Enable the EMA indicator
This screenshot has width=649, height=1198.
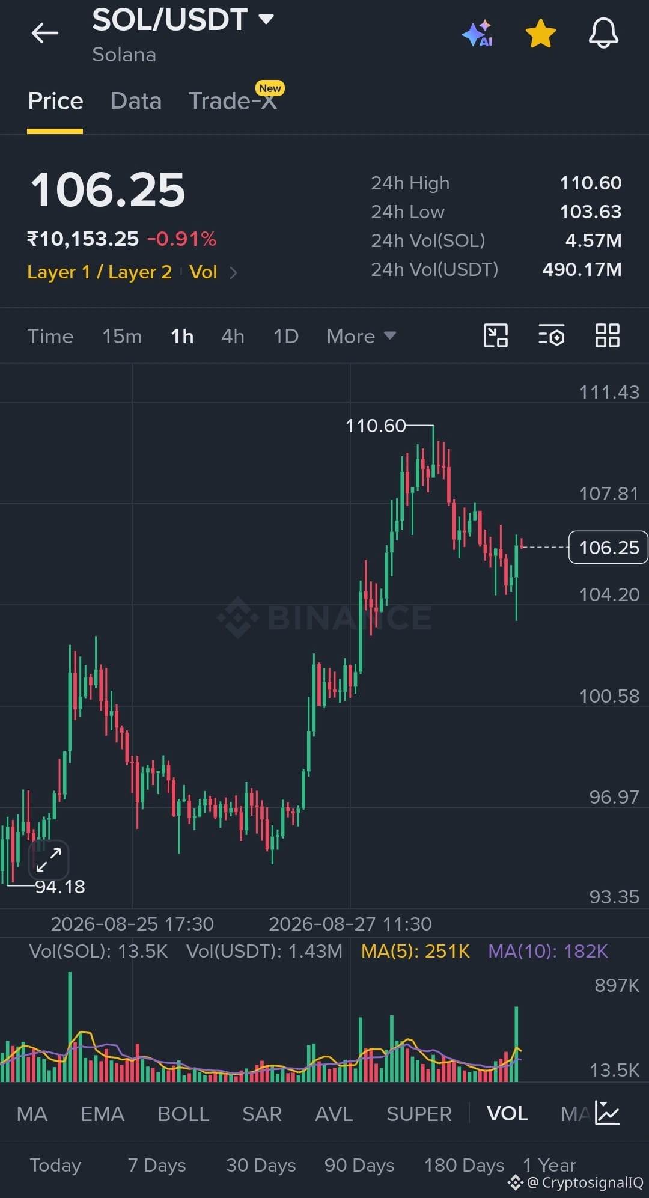102,1114
